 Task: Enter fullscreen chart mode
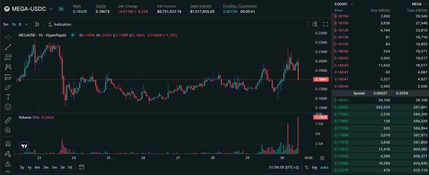pyautogui.click(x=325, y=24)
